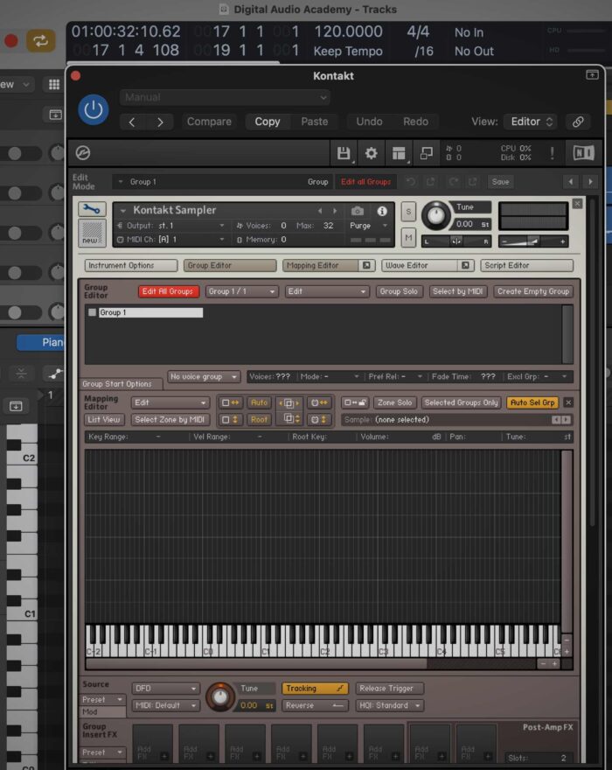Open the Group Editor Edit dropdown
Screen dimensions: 612x770
(327, 291)
